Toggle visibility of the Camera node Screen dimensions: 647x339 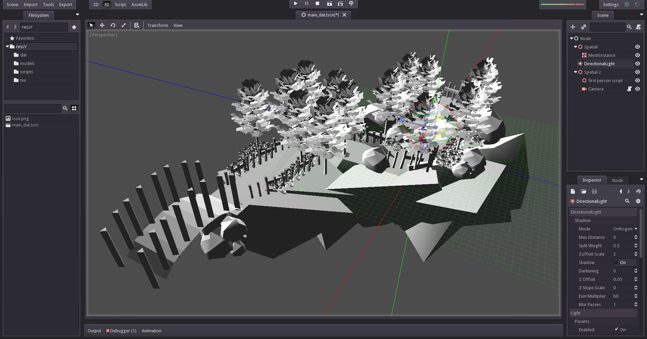(638, 89)
